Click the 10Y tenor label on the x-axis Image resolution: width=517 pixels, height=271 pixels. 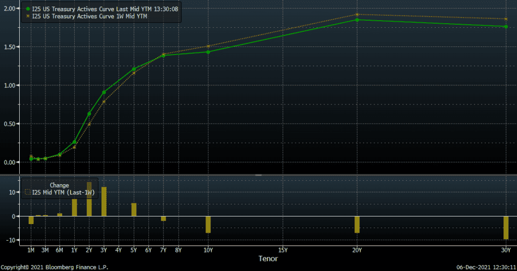click(208, 250)
